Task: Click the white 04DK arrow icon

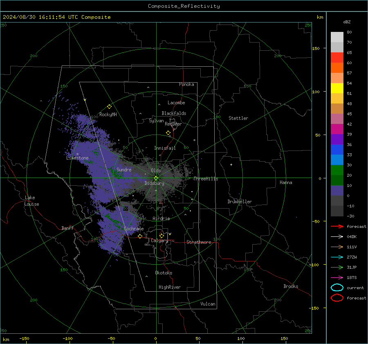Action: [337, 237]
